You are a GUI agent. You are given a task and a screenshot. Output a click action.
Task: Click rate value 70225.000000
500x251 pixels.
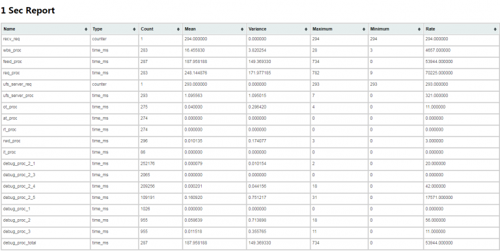(439, 73)
